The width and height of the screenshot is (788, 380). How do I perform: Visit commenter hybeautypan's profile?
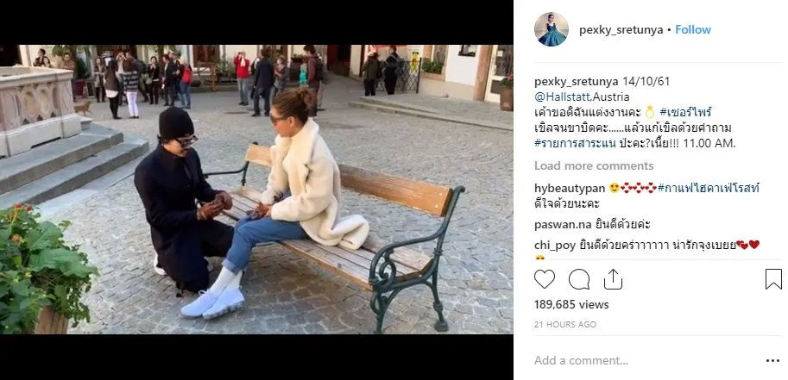pos(570,189)
